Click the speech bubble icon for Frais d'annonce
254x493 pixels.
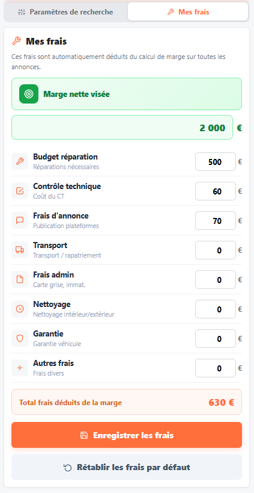pos(20,220)
